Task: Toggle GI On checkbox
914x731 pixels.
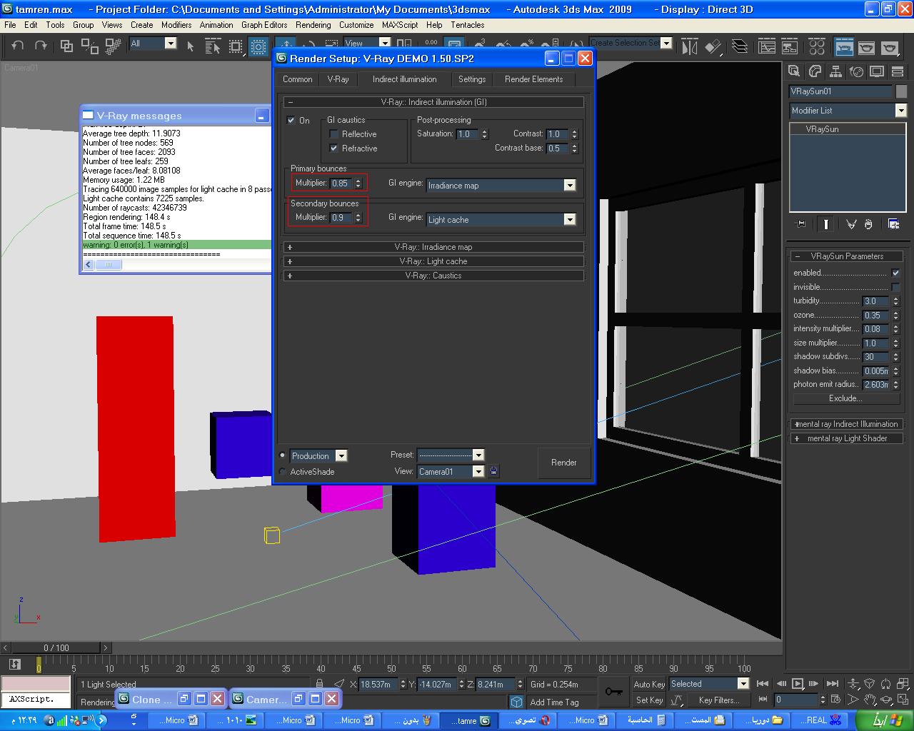Action: click(291, 120)
